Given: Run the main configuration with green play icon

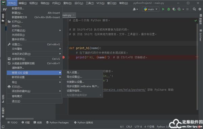Looking at the screenshot, I should pos(163,9).
